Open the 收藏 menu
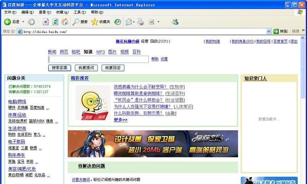The image size is (307, 184). point(62,12)
